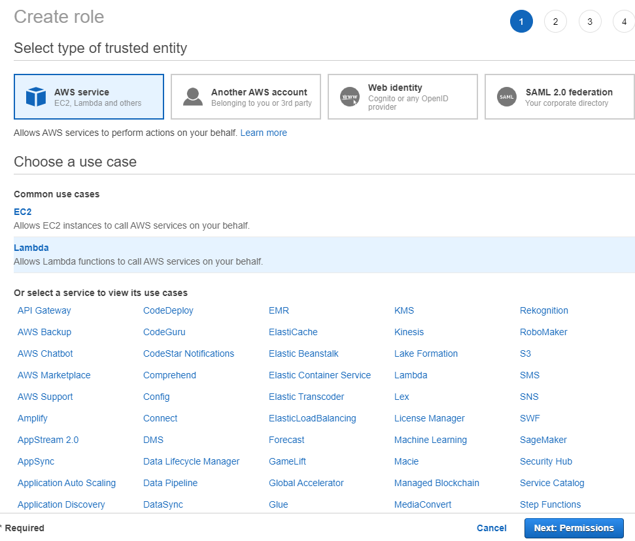Select the Comprehend service
635x541 pixels.
click(x=169, y=375)
